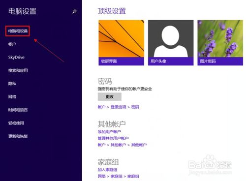Open the 图片密码 picture password tile
This screenshot has width=246, height=181.
point(220,43)
